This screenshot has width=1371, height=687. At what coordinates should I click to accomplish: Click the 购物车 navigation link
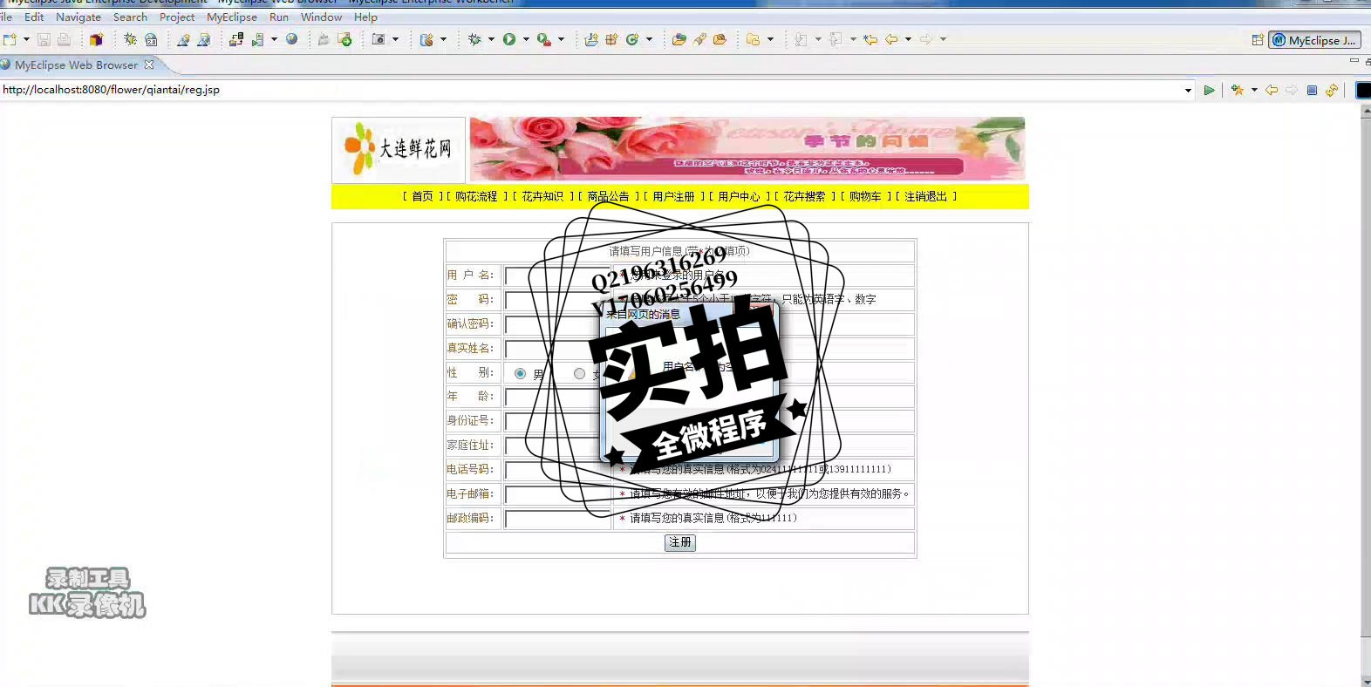(x=865, y=196)
